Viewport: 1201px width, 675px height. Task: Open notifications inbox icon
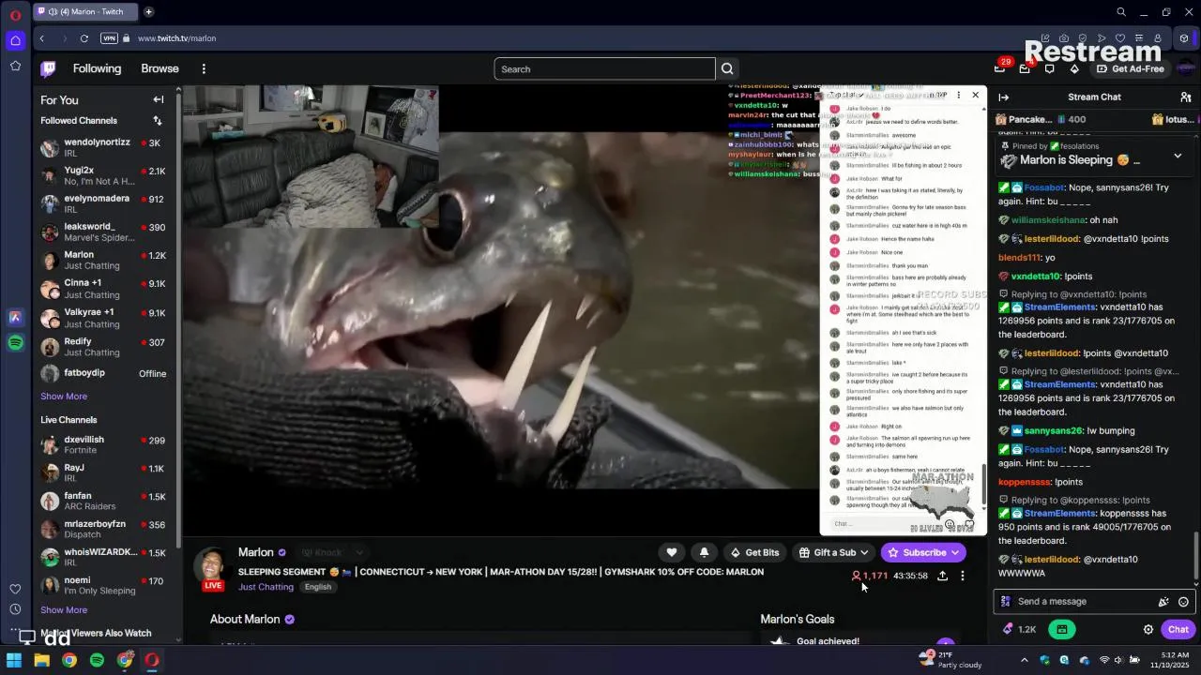[x=1025, y=68]
